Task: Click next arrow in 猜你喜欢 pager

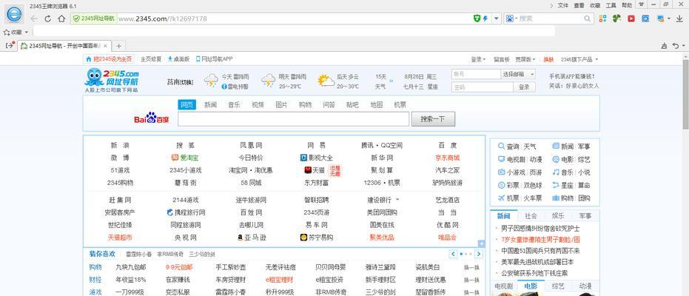Action: click(x=479, y=254)
